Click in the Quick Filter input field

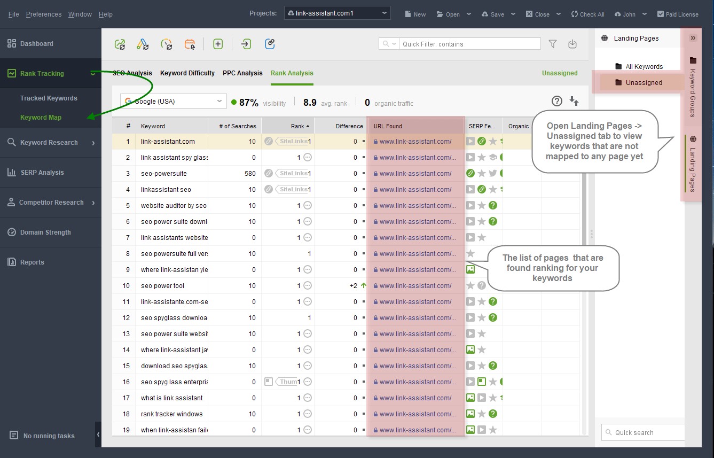(x=470, y=44)
